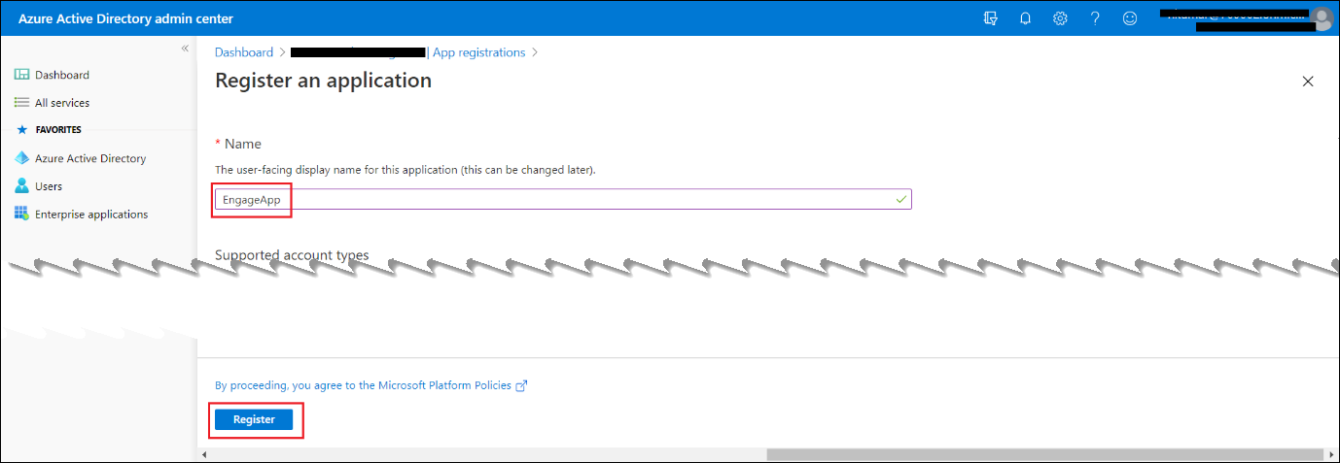Image resolution: width=1340 pixels, height=463 pixels.
Task: Click the help question mark icon
Action: pos(1095,18)
